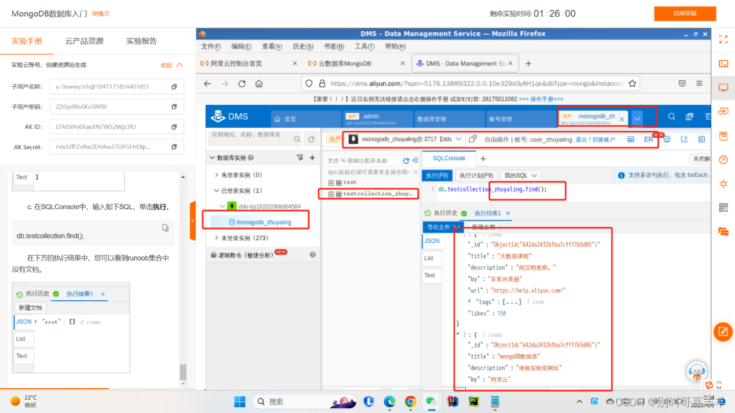Viewport: 735px width, 413px height.
Task: Add a new database instance with plus icon
Action: coord(313,157)
